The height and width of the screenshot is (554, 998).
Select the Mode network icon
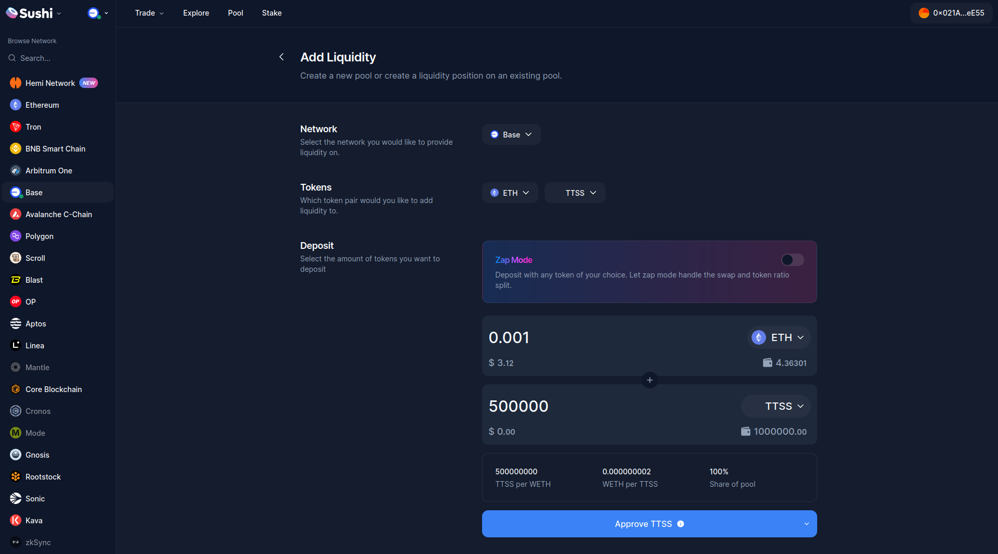(16, 433)
